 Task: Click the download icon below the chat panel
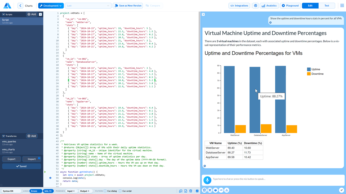coord(227,190)
